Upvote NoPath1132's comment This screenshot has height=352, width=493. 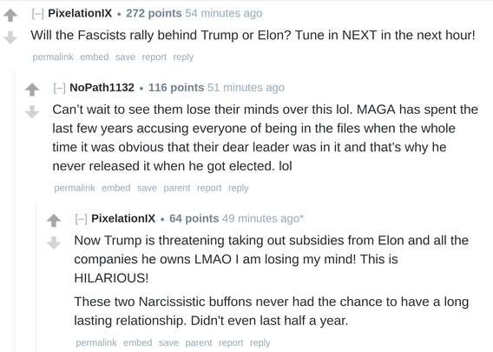(x=32, y=90)
